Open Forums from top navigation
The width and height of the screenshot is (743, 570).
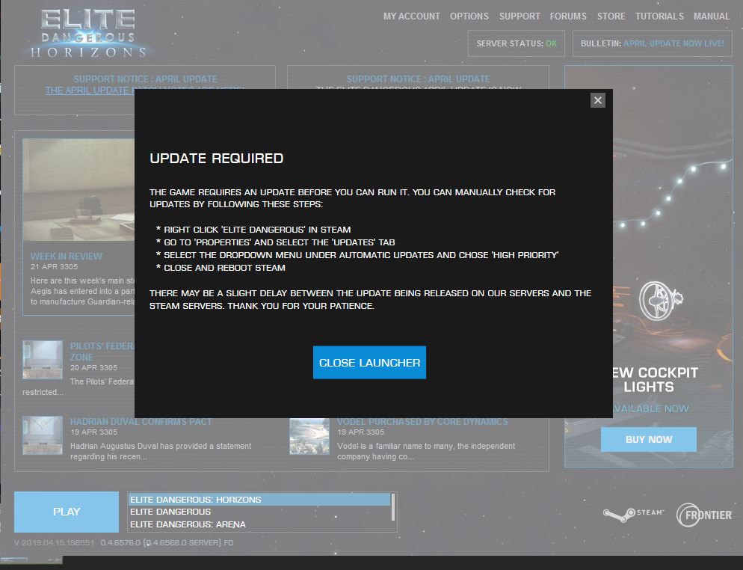point(568,16)
